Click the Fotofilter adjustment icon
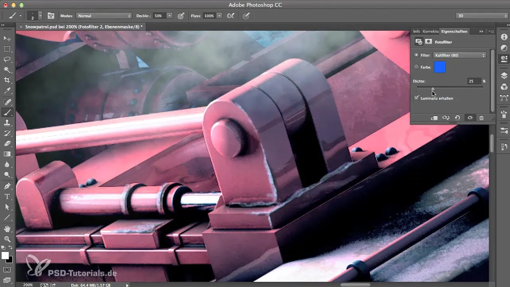The image size is (510, 287). click(419, 41)
